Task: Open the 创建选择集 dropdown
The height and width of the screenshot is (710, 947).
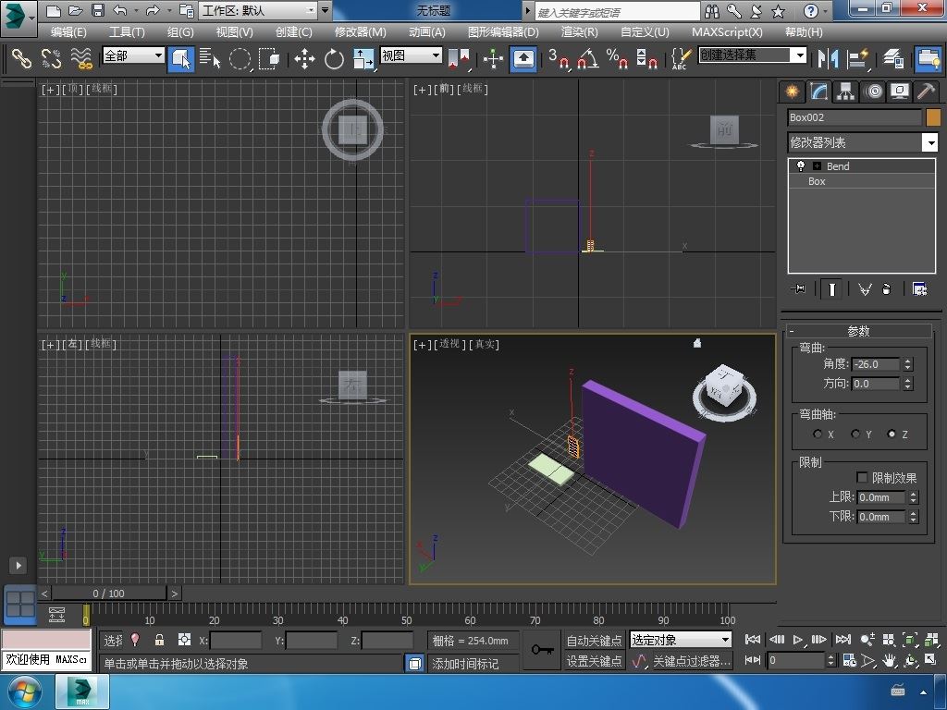Action: point(800,55)
